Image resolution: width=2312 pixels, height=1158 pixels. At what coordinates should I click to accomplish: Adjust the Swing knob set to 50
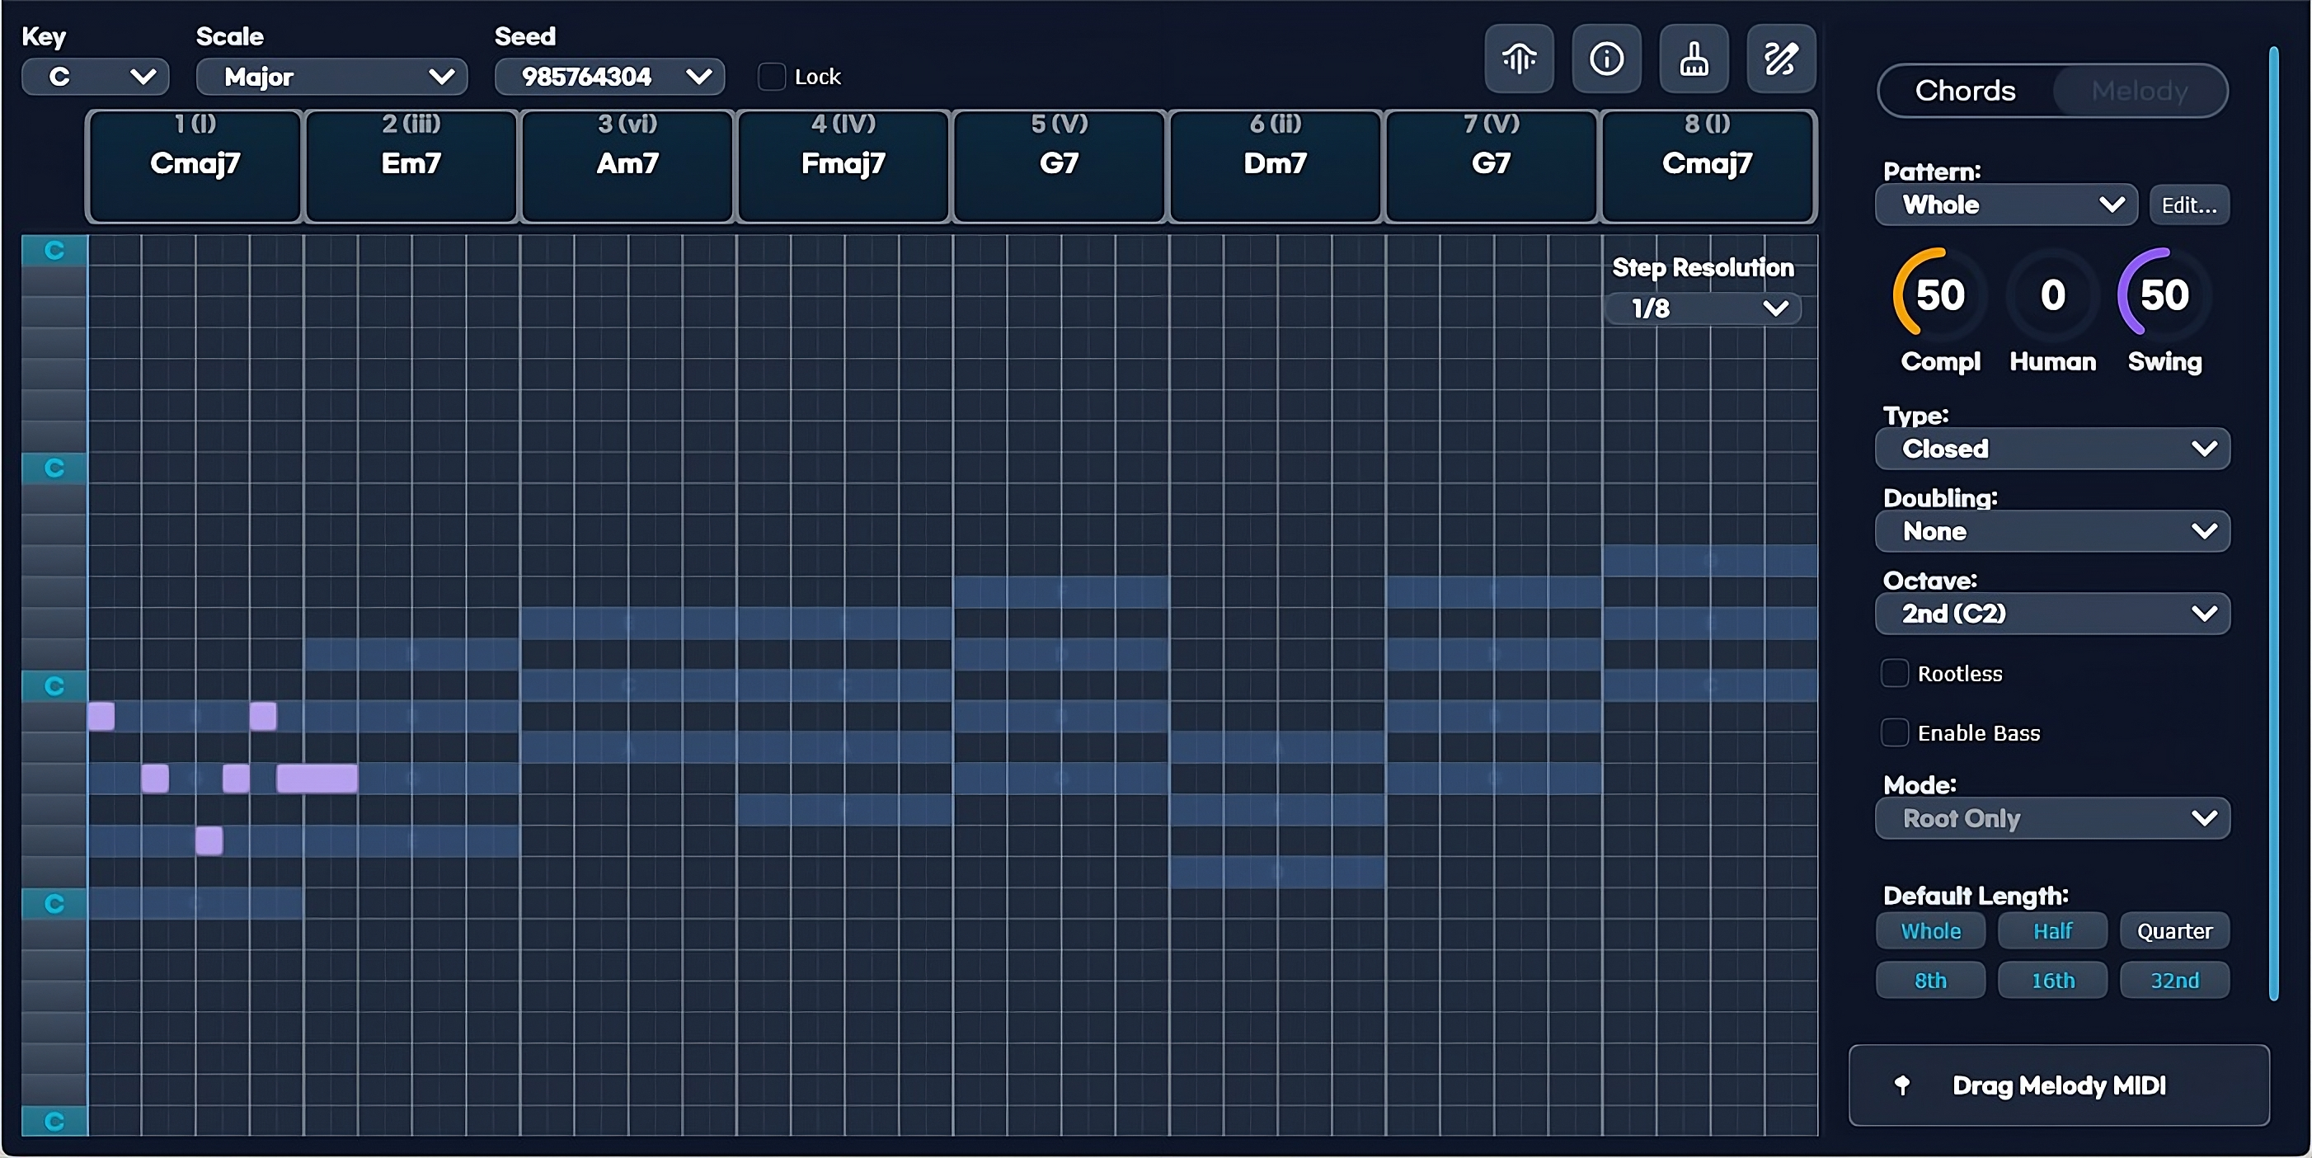tap(2163, 296)
